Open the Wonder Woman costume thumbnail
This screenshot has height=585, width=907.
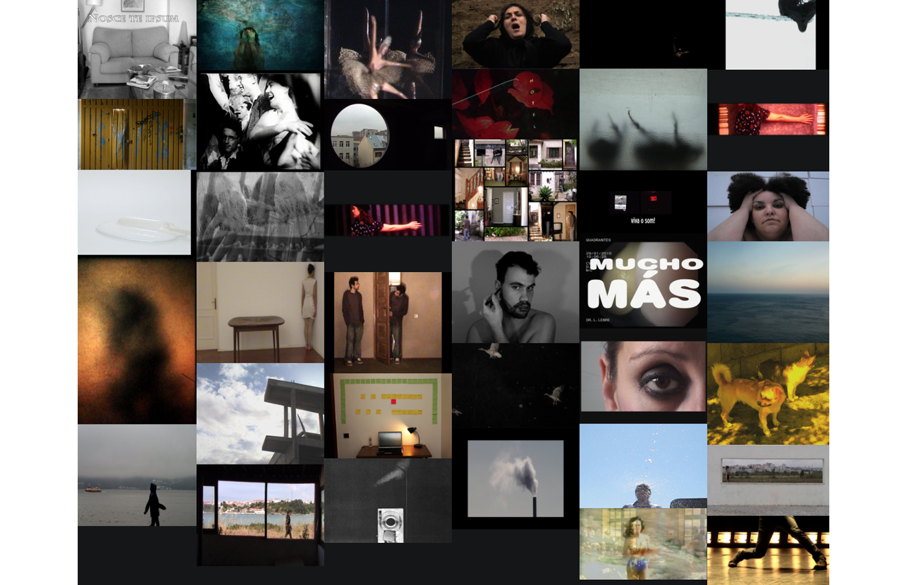[643, 544]
